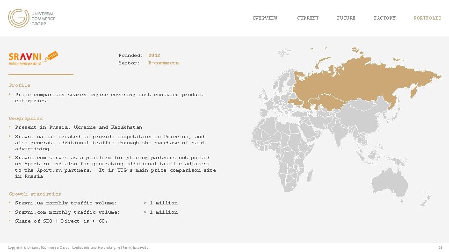Click the Sector: label
The width and height of the screenshot is (449, 252).
(129, 63)
